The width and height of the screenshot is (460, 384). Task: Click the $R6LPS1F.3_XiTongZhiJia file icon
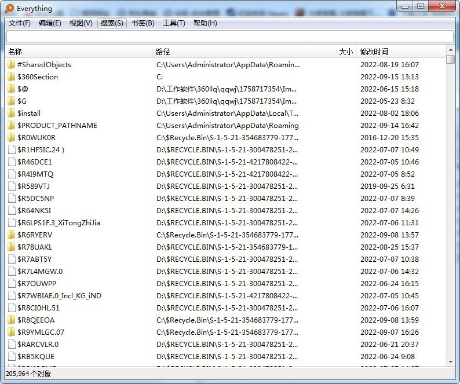pyautogui.click(x=12, y=223)
